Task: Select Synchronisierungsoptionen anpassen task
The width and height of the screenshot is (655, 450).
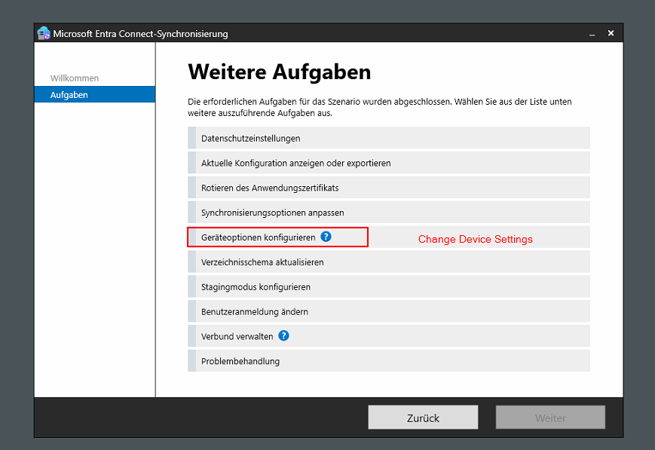Action: coord(388,213)
